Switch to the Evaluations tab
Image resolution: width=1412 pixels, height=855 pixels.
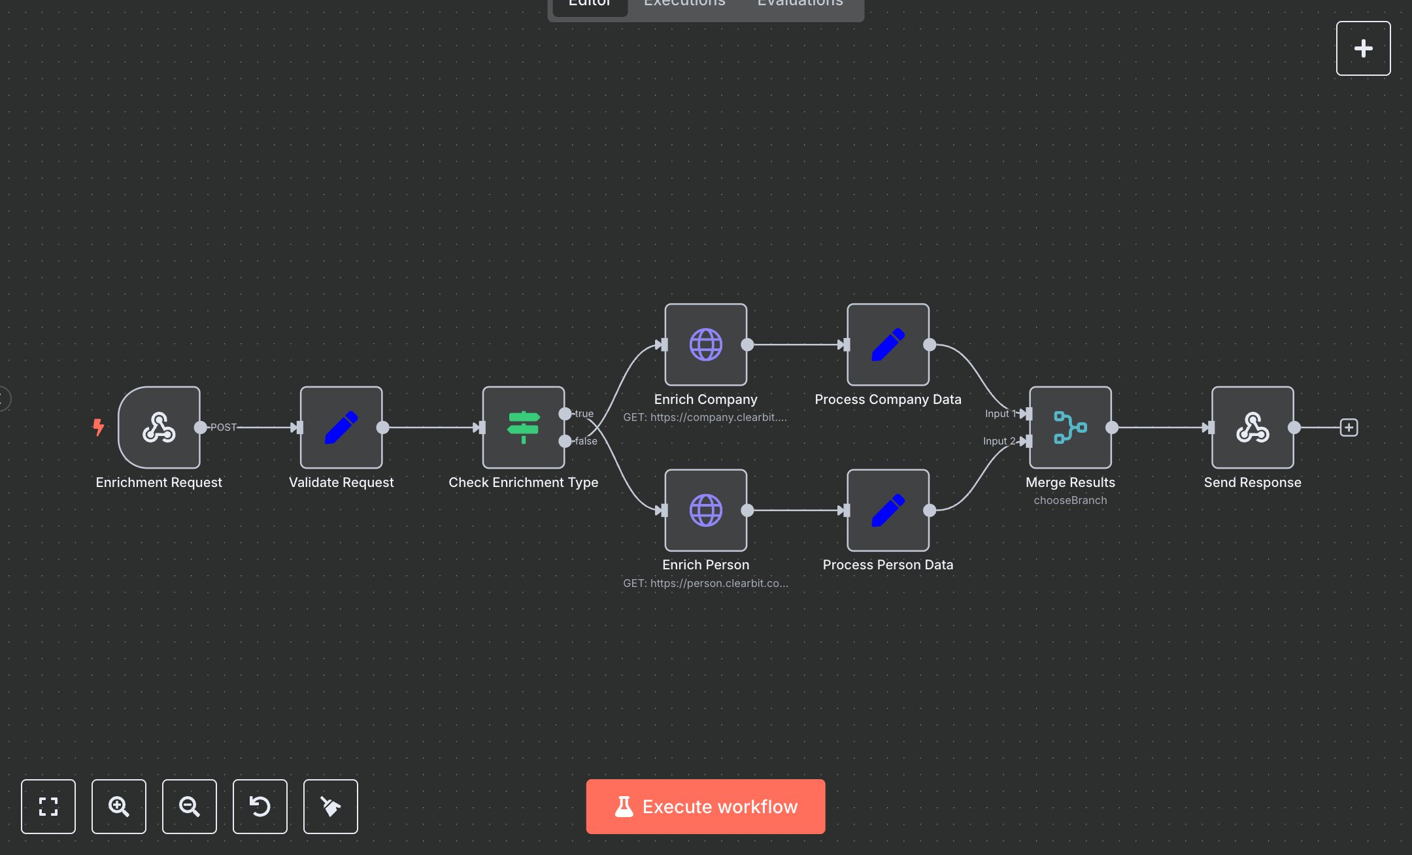point(799,5)
